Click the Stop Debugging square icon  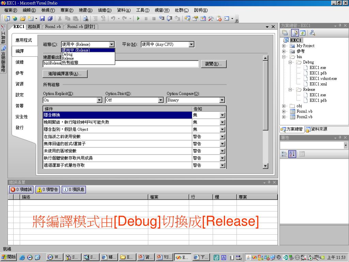[x=154, y=18]
